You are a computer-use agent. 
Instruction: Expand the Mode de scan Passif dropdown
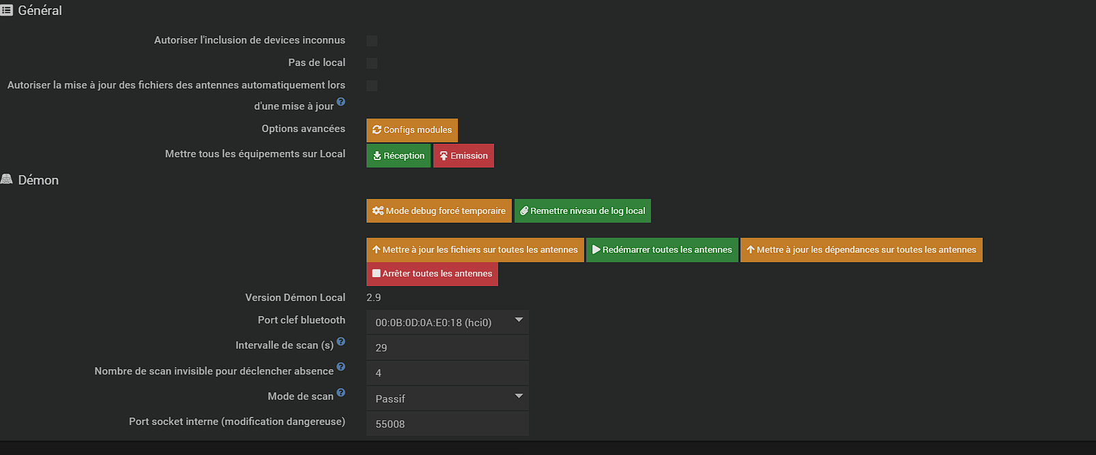coord(447,398)
